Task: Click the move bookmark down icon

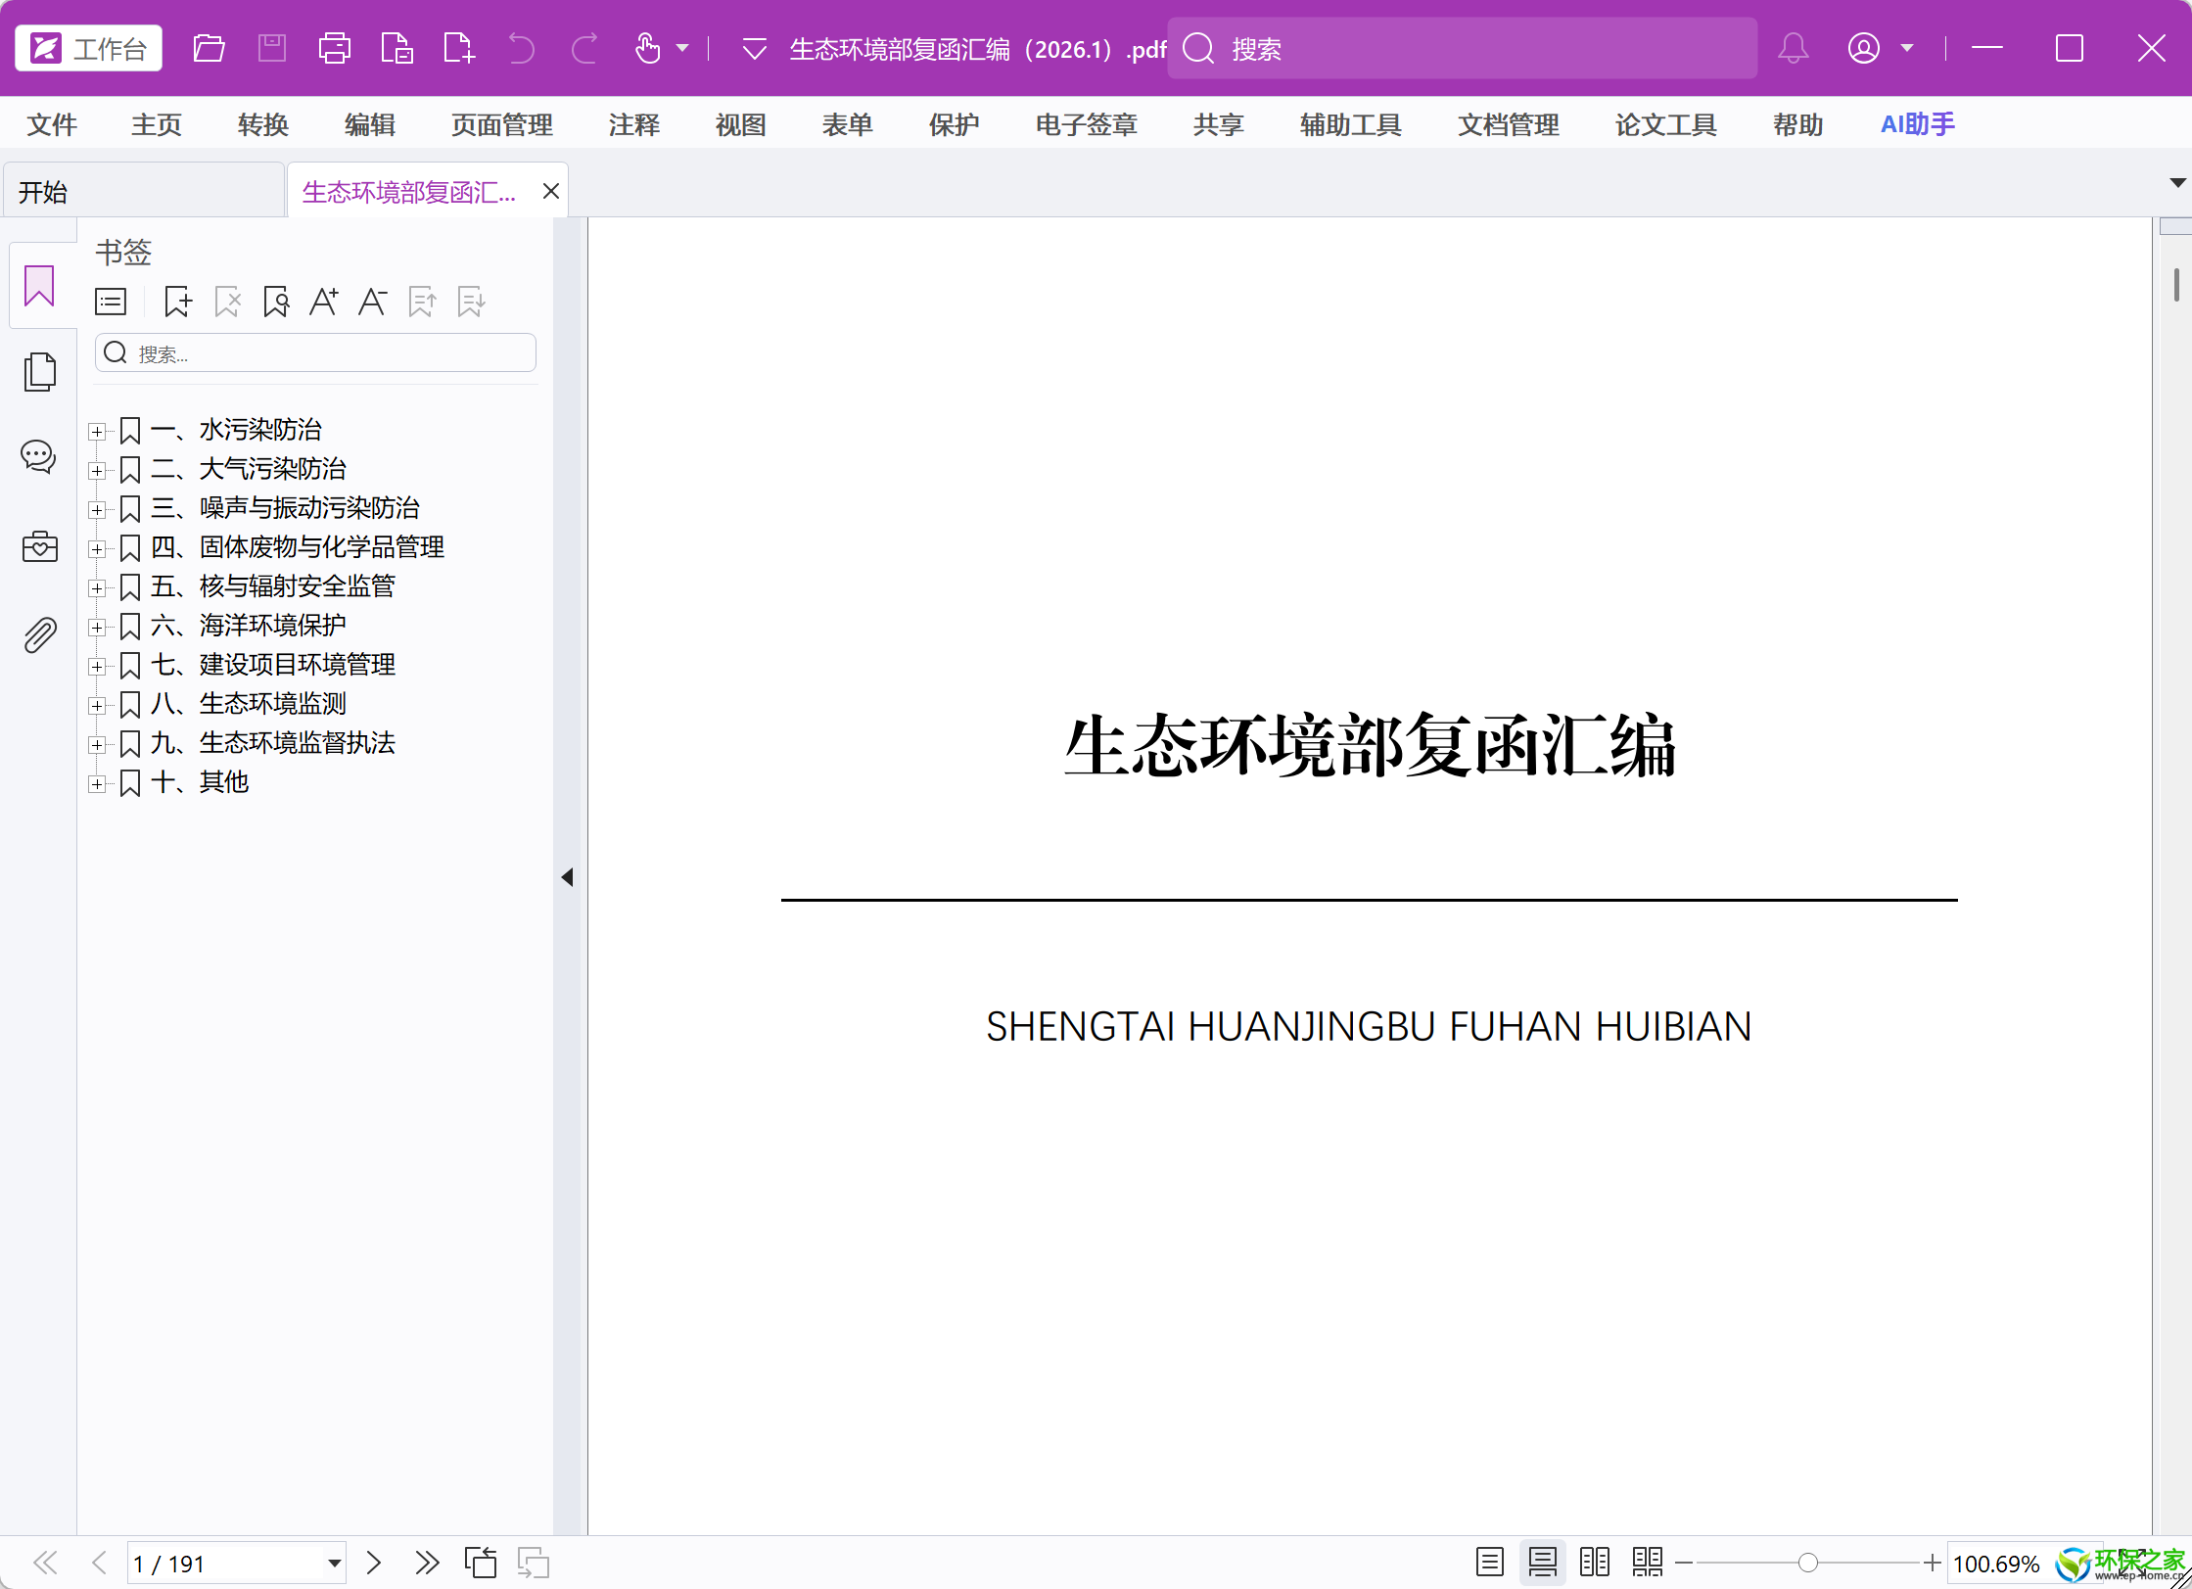Action: coord(471,302)
